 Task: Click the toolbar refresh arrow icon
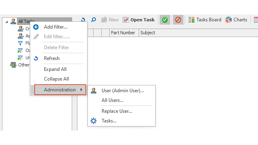coord(83,20)
